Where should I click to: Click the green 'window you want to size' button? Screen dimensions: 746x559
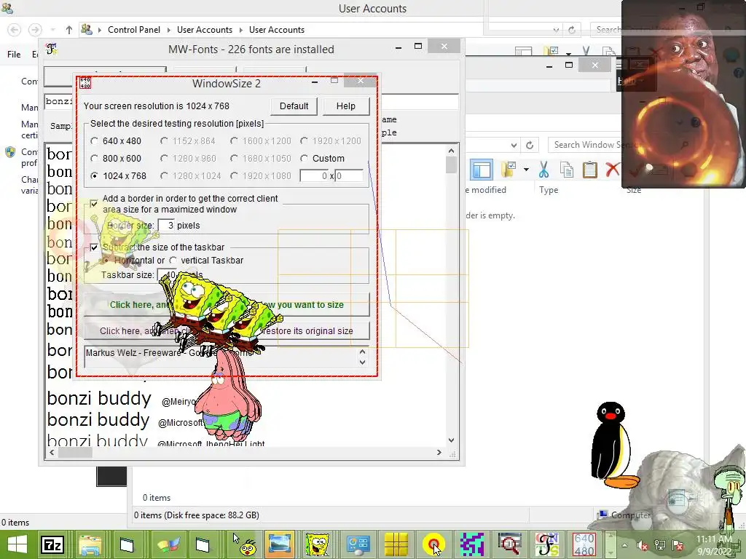point(227,305)
